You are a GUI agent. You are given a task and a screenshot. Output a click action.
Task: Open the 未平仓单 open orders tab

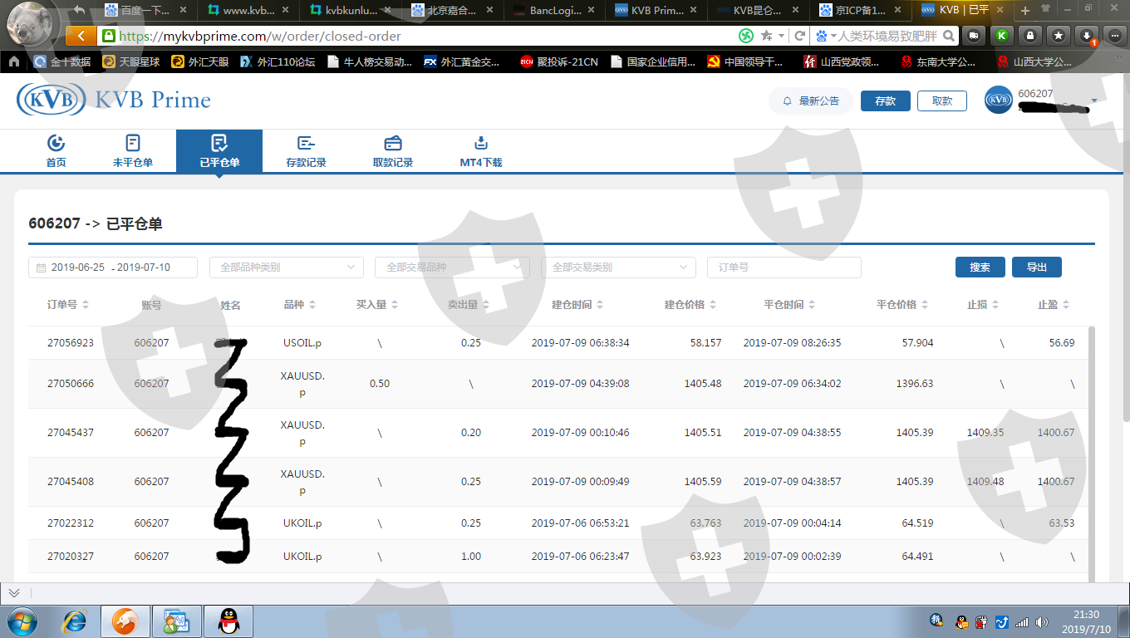(x=133, y=151)
